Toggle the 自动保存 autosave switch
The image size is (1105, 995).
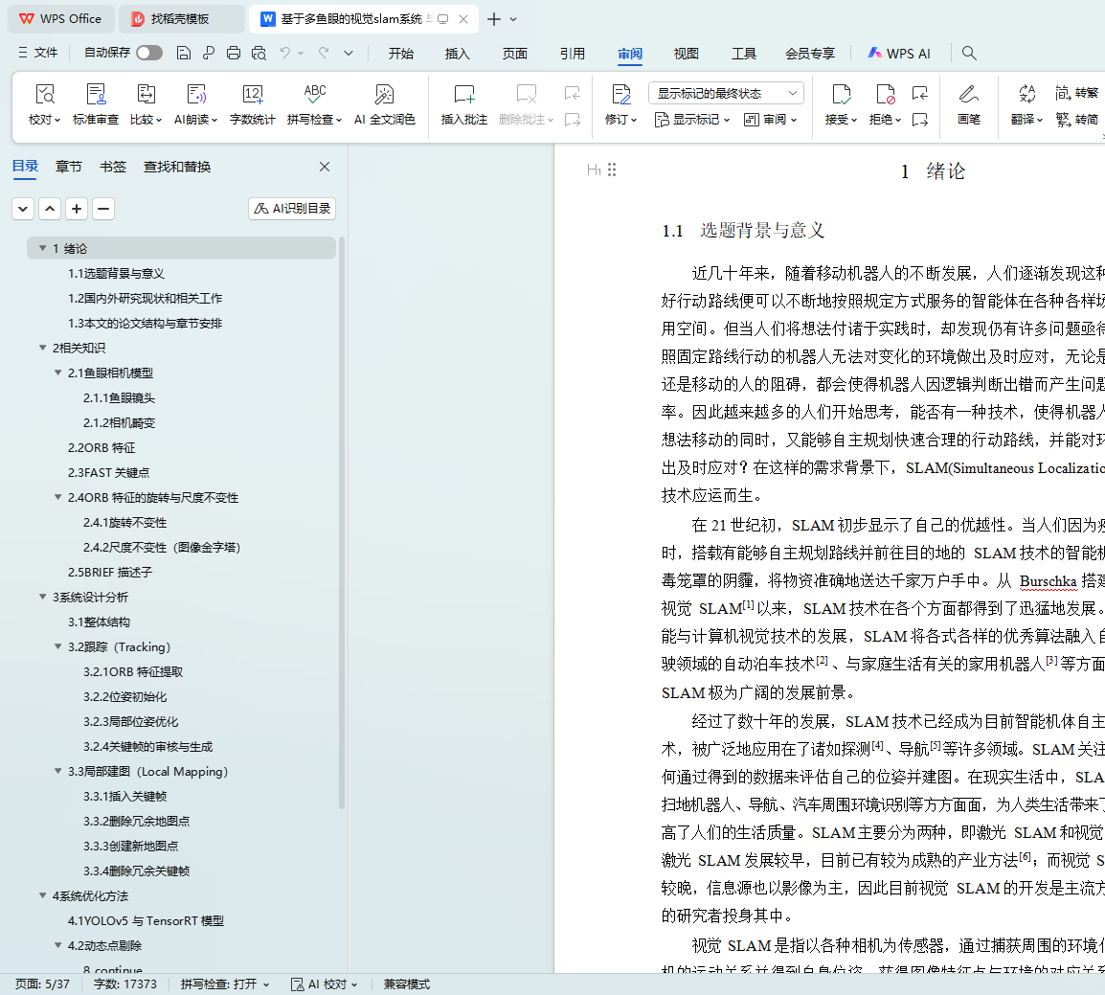148,54
